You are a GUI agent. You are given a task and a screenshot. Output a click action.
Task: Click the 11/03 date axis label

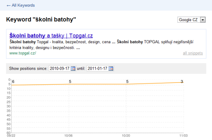tap(183, 135)
